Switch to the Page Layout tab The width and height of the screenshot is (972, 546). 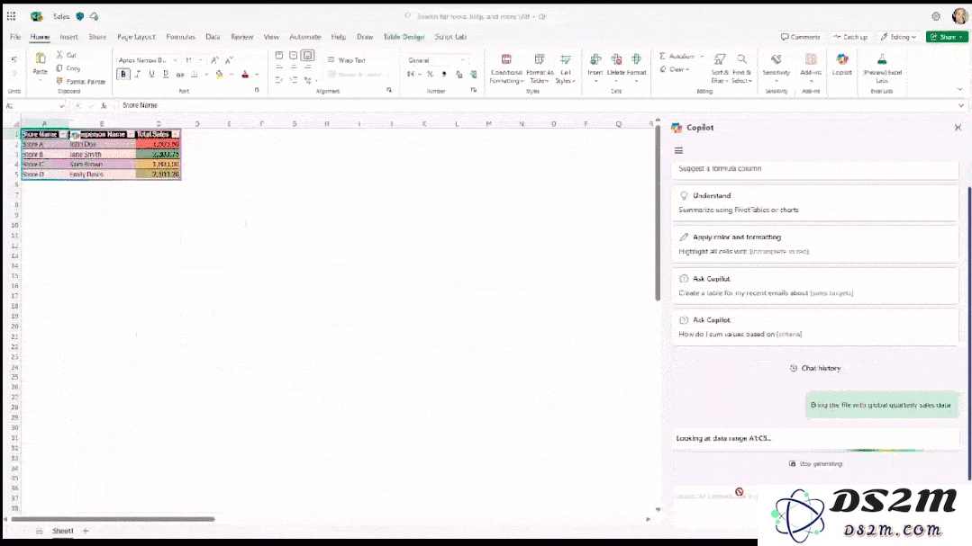pyautogui.click(x=136, y=37)
